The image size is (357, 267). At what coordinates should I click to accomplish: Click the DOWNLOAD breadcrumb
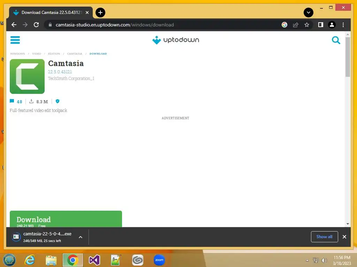pos(98,54)
